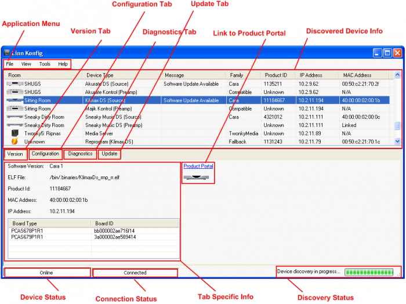Sort by the Device Type column header
The image size is (406, 304).
pos(122,75)
